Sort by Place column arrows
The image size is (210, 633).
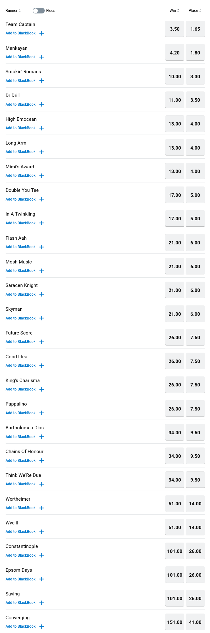[200, 11]
